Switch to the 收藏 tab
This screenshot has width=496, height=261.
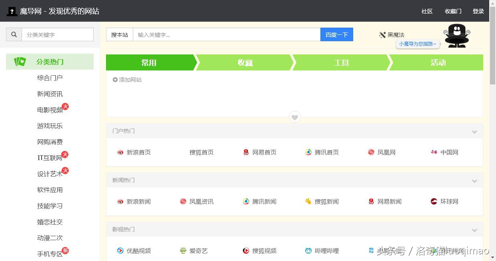tap(245, 62)
